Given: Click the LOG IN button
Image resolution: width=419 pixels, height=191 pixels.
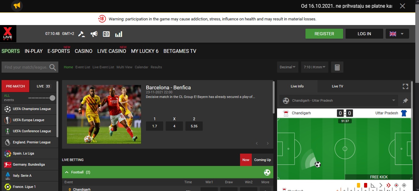Looking at the screenshot, I should point(364,34).
